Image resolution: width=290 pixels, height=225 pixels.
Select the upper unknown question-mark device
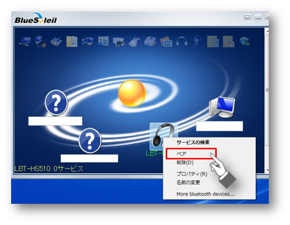(x=56, y=102)
